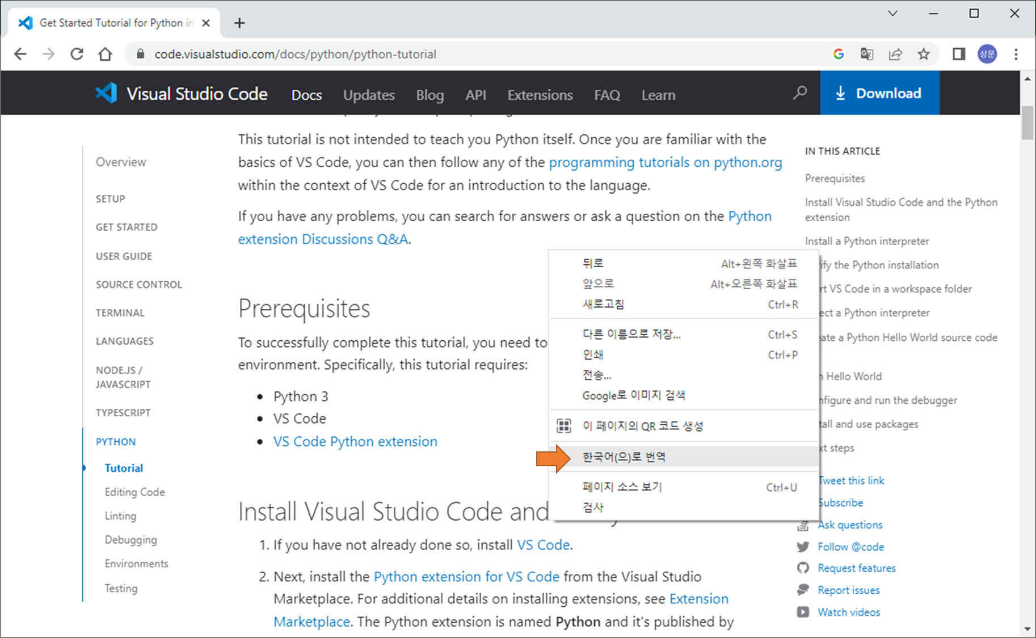Open the Chrome profile avatar
Image resolution: width=1036 pixels, height=638 pixels.
pyautogui.click(x=987, y=54)
